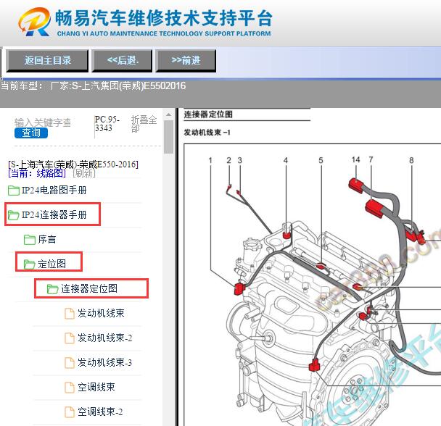This screenshot has width=441, height=426.
Task: Collapse the IP24连接器手册 folder
Action: click(x=54, y=215)
